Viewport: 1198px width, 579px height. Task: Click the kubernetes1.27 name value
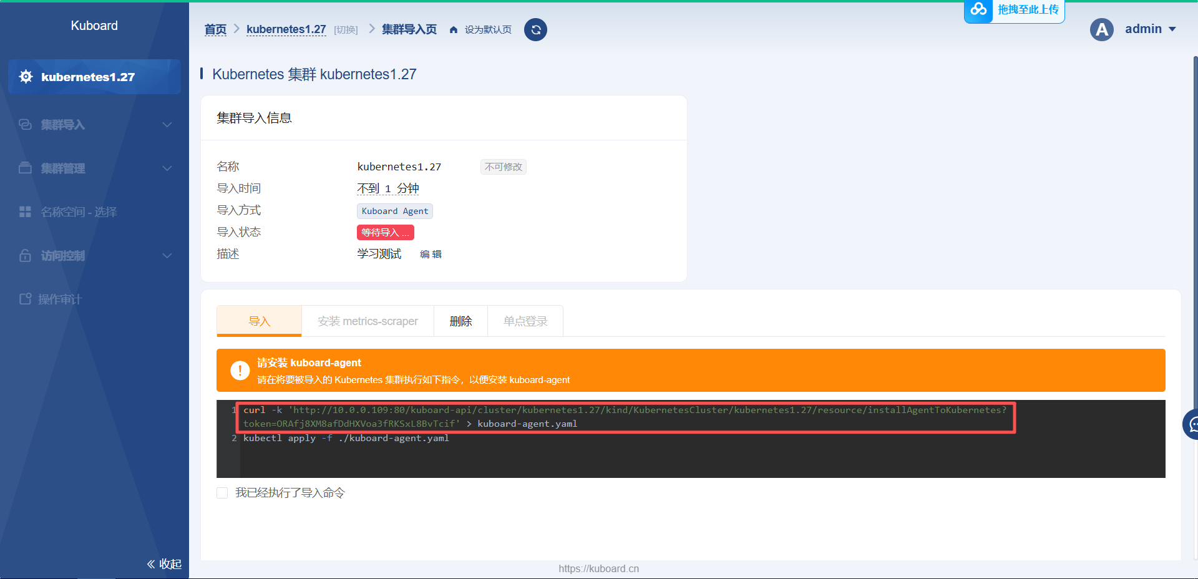point(399,167)
